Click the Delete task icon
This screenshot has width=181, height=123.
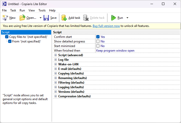point(86,18)
